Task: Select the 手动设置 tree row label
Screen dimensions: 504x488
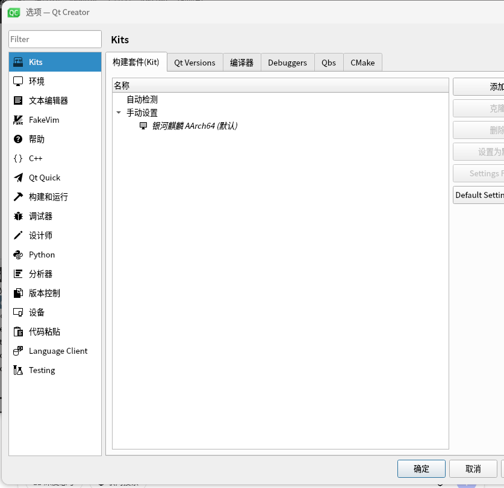Action: pos(142,113)
